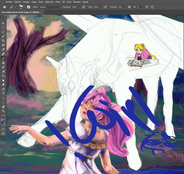Image resolution: width=184 pixels, height=174 pixels.
Task: Close the rini y helios.psd tab
Action: click(x=42, y=12)
